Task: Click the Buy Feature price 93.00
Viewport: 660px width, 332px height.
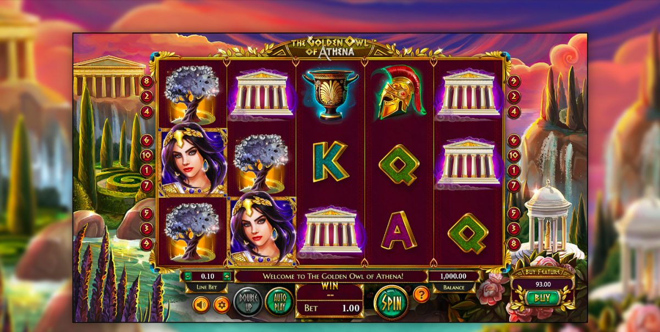Action: (543, 284)
